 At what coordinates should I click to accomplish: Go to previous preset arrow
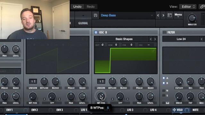point(158,16)
